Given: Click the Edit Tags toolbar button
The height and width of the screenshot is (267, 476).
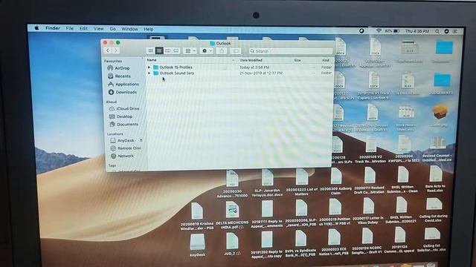Looking at the screenshot, I should [236, 51].
